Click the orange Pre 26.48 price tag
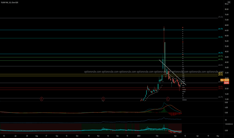The image size is (234, 138). coord(225,80)
